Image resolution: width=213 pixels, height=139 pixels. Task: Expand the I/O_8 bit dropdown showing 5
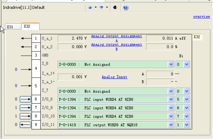[x=186, y=99]
